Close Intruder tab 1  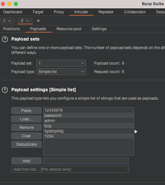coord(10,21)
